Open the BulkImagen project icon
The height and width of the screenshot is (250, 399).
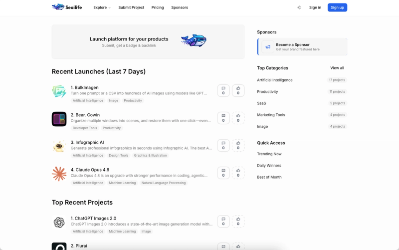[x=59, y=91]
